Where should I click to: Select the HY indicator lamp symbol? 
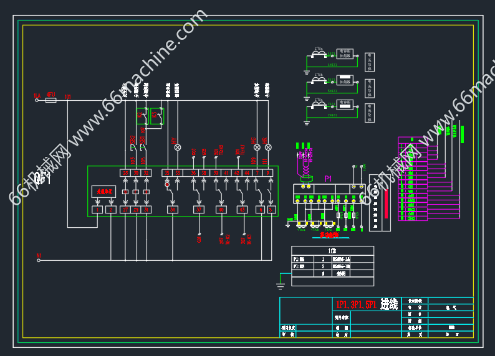[x=178, y=148]
